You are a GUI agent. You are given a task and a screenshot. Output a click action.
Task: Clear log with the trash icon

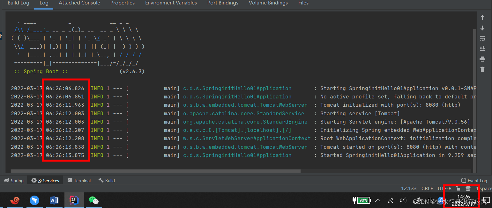pos(482,69)
